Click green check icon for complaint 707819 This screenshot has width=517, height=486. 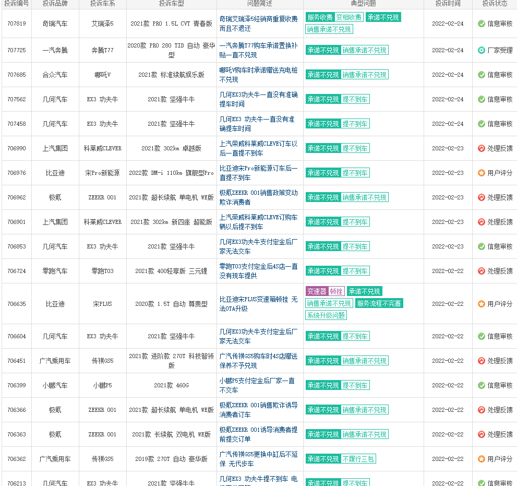pyautogui.click(x=481, y=23)
